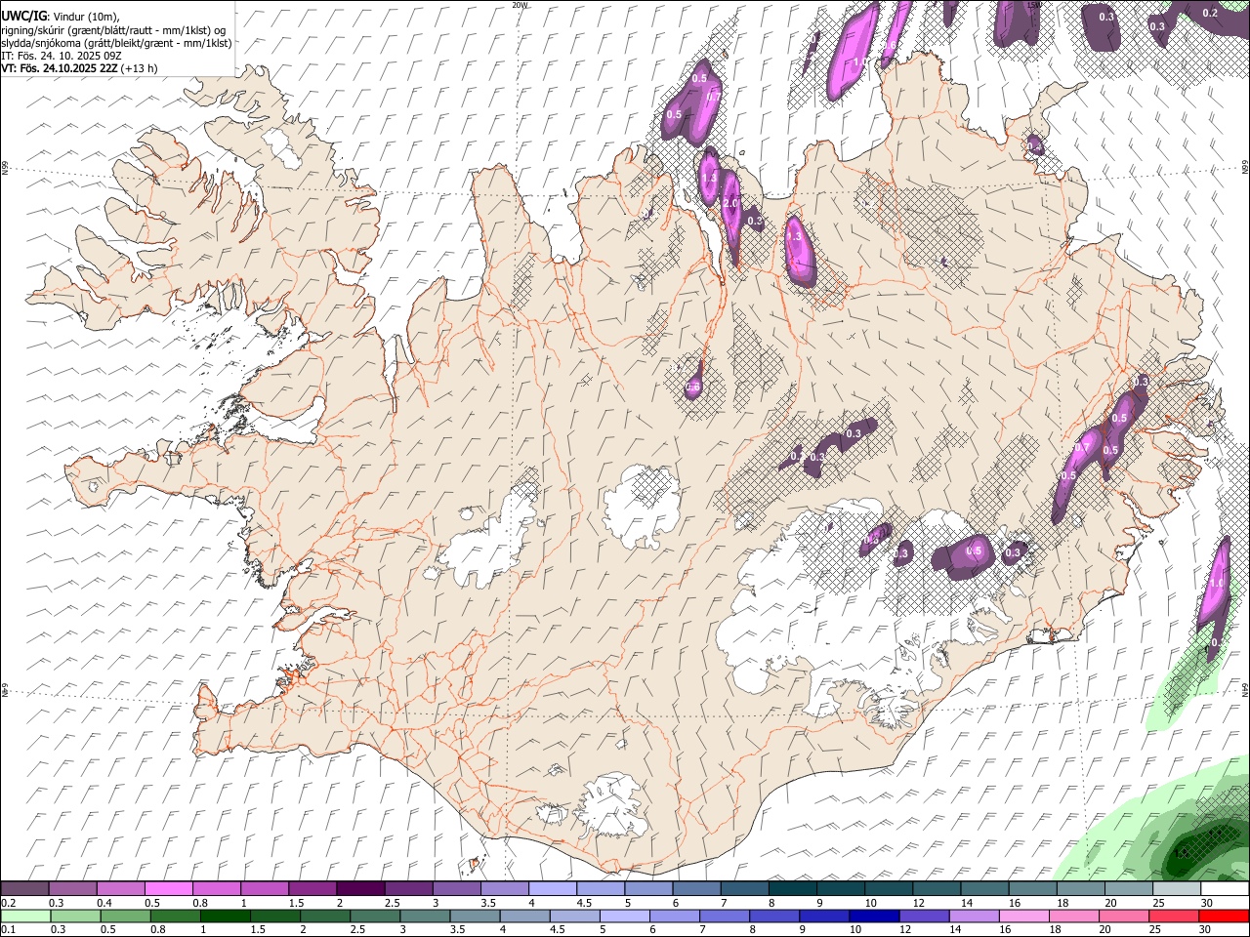Screen dimensions: 1250x937
Task: Pick the 3 swatch in the top legend row
Action: click(457, 889)
